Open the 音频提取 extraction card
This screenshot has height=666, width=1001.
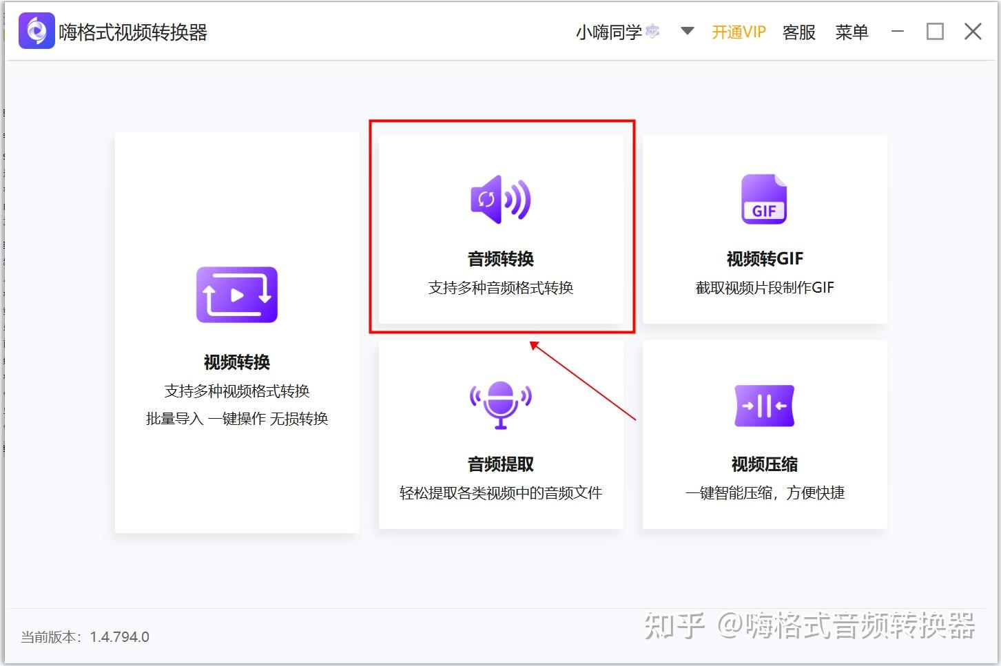[x=500, y=434]
